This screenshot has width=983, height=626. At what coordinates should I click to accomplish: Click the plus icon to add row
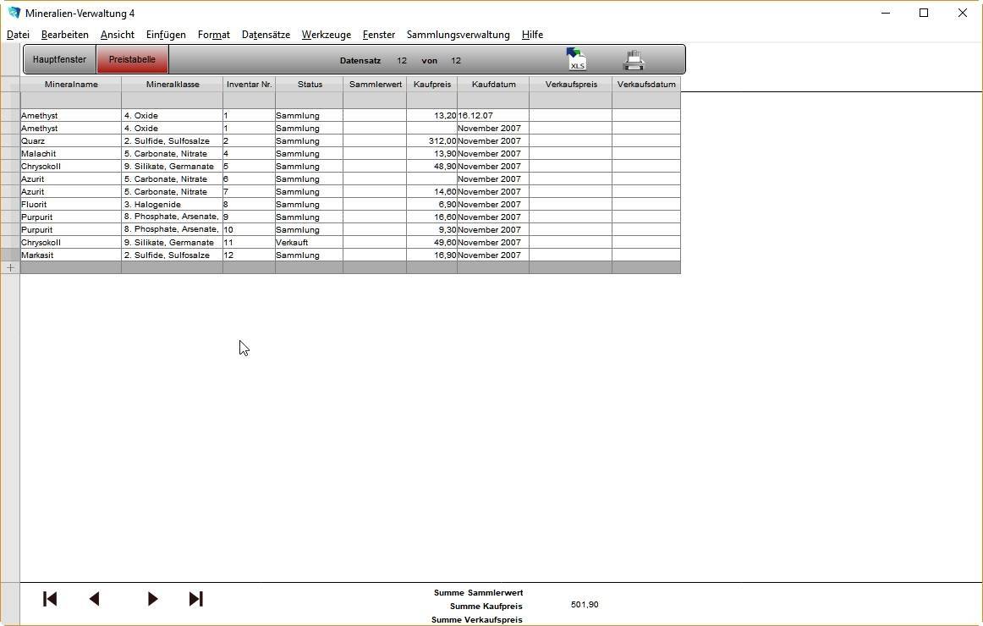tap(10, 267)
